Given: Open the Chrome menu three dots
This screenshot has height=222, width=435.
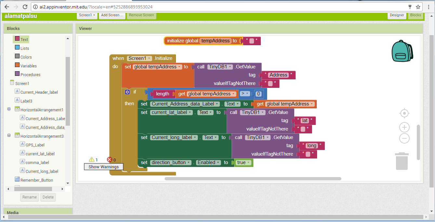Looking at the screenshot, I should click(428, 7).
